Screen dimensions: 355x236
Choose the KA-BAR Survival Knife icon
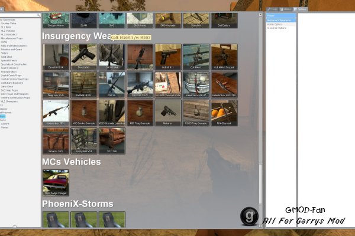[168, 85]
